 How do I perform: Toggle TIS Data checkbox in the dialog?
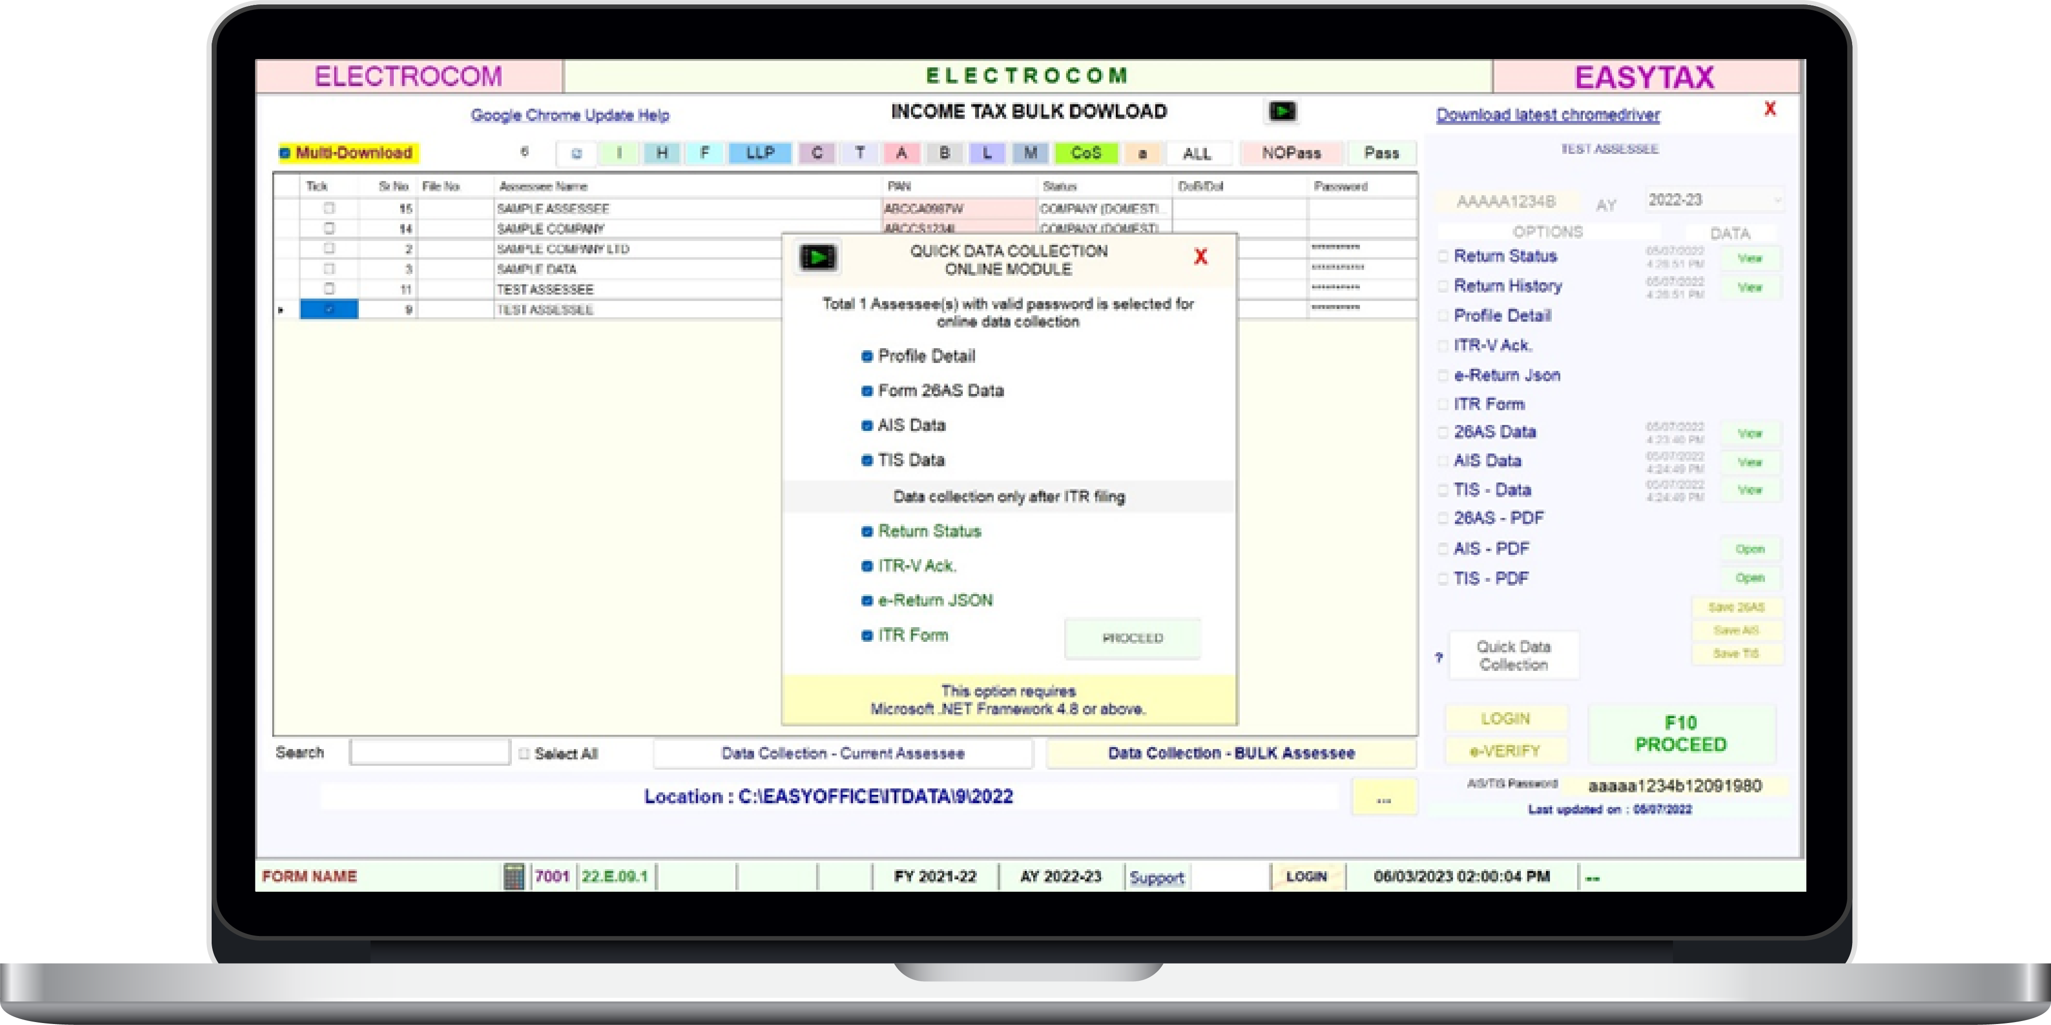click(x=867, y=460)
